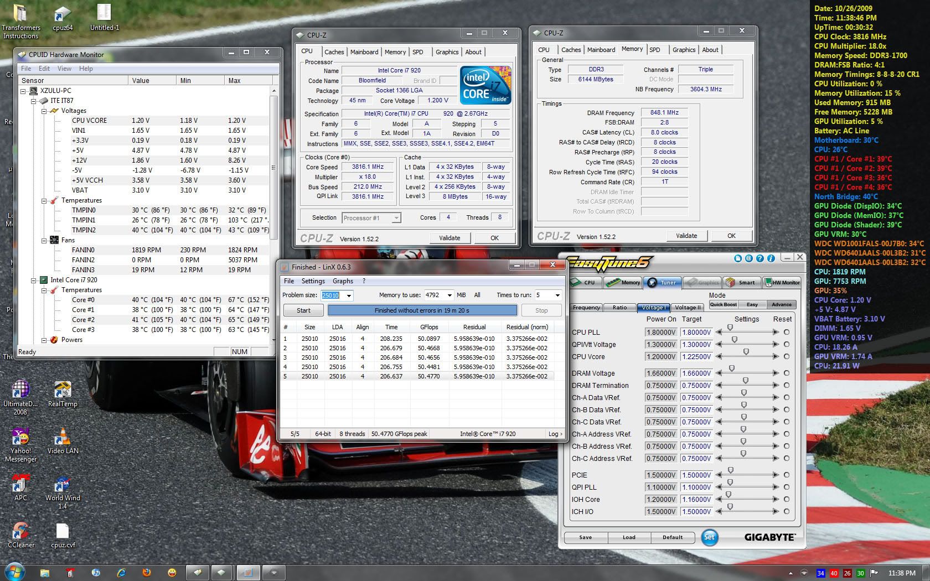
Task: Switch to Voltage II tab in EasyTune6
Action: 688,308
